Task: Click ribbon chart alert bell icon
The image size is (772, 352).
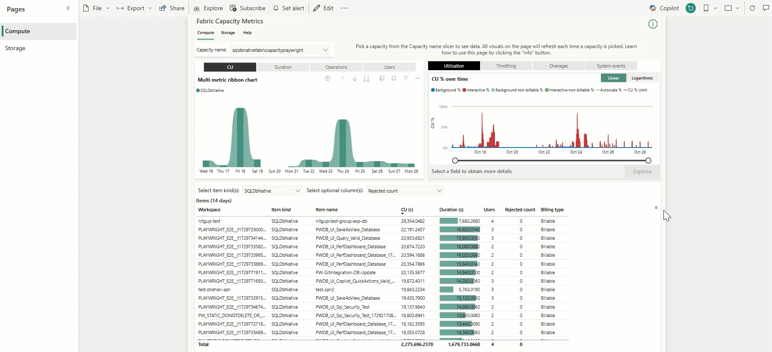Action: (394, 78)
